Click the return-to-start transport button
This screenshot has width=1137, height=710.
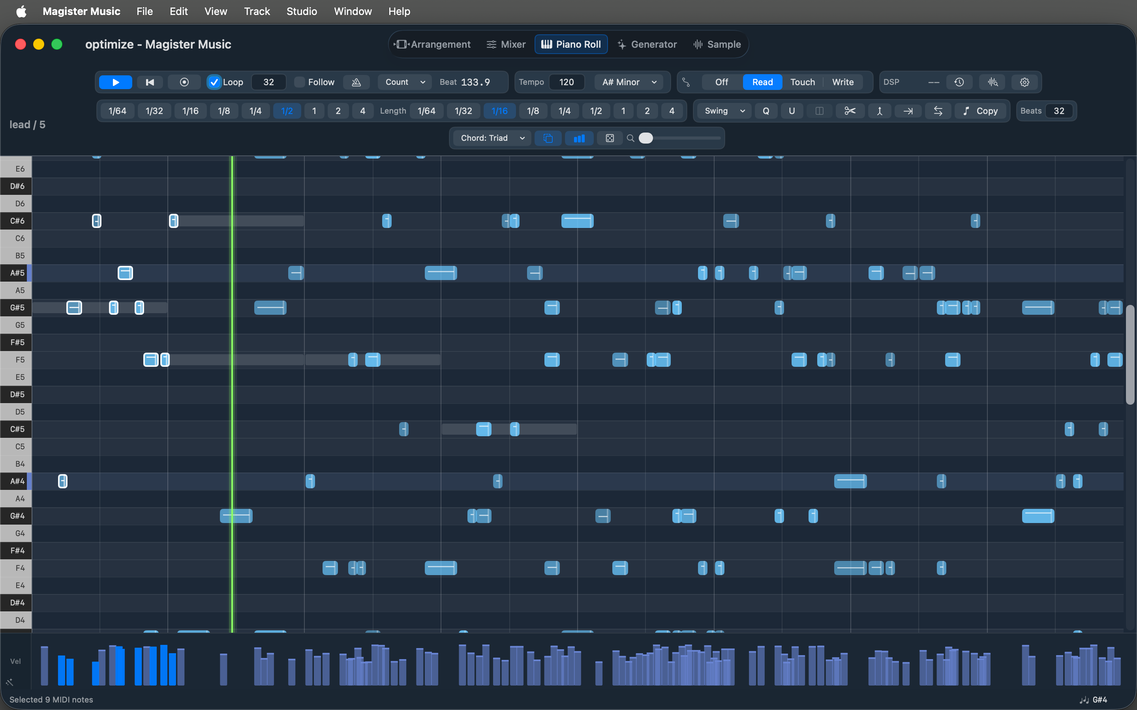(x=150, y=82)
